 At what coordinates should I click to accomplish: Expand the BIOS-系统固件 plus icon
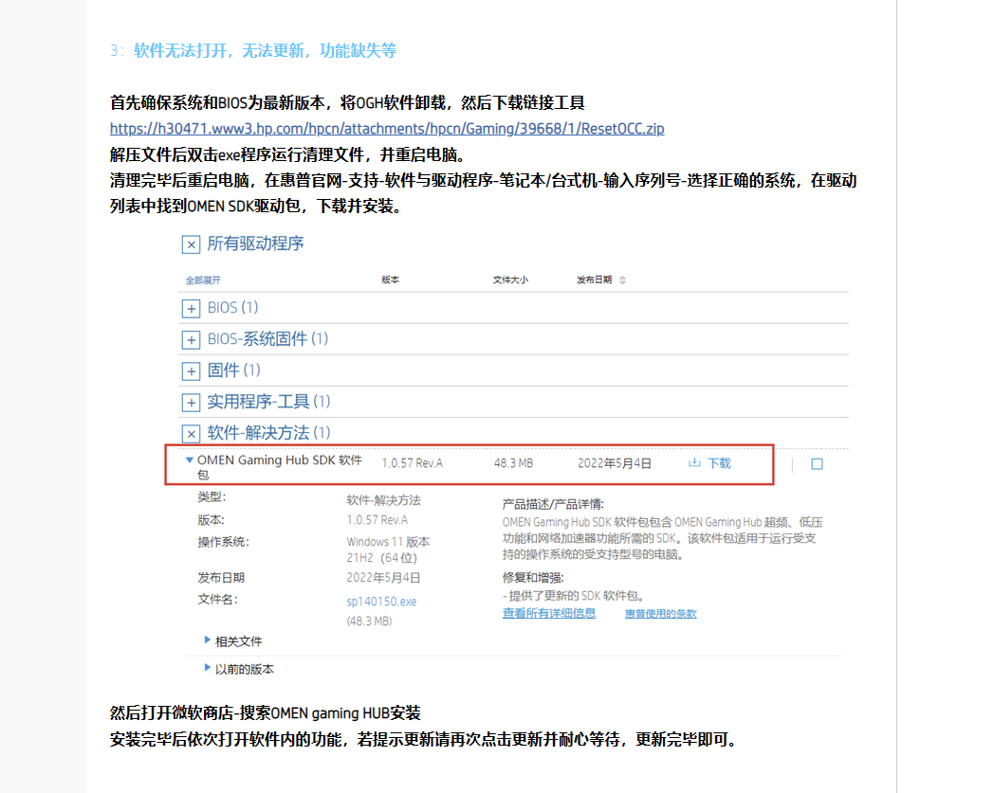pyautogui.click(x=191, y=339)
